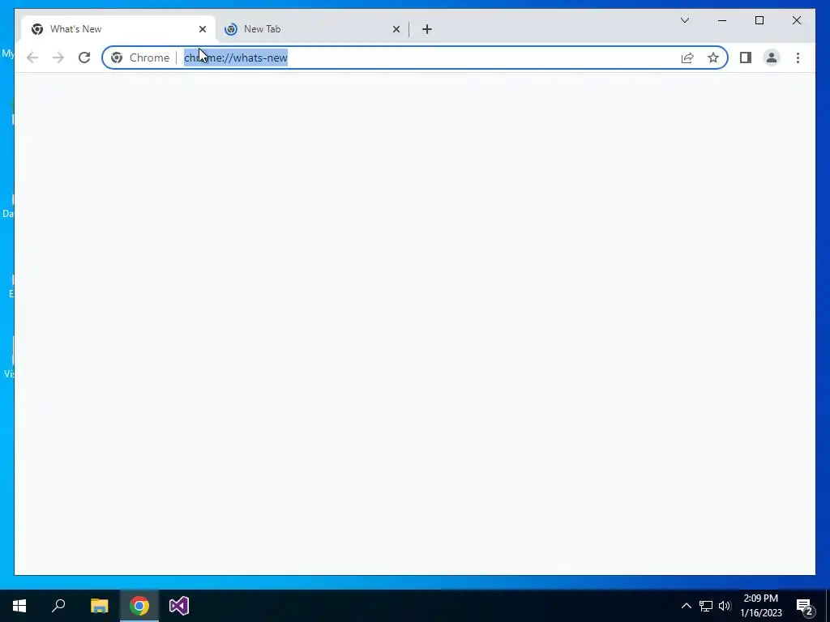Open a new tab with the plus button
830x622 pixels.
tap(427, 29)
